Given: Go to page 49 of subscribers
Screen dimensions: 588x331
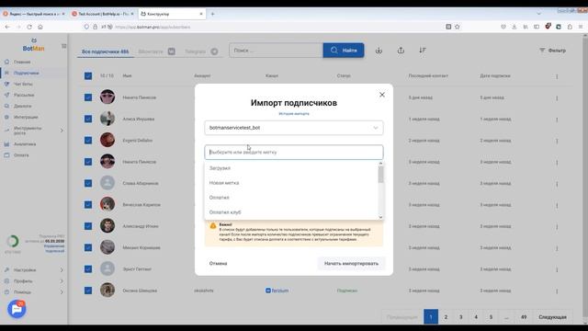Looking at the screenshot, I should coord(524,317).
